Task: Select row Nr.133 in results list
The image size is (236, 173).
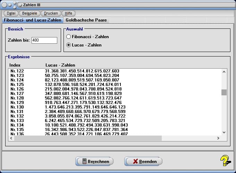Action: pyautogui.click(x=115, y=121)
